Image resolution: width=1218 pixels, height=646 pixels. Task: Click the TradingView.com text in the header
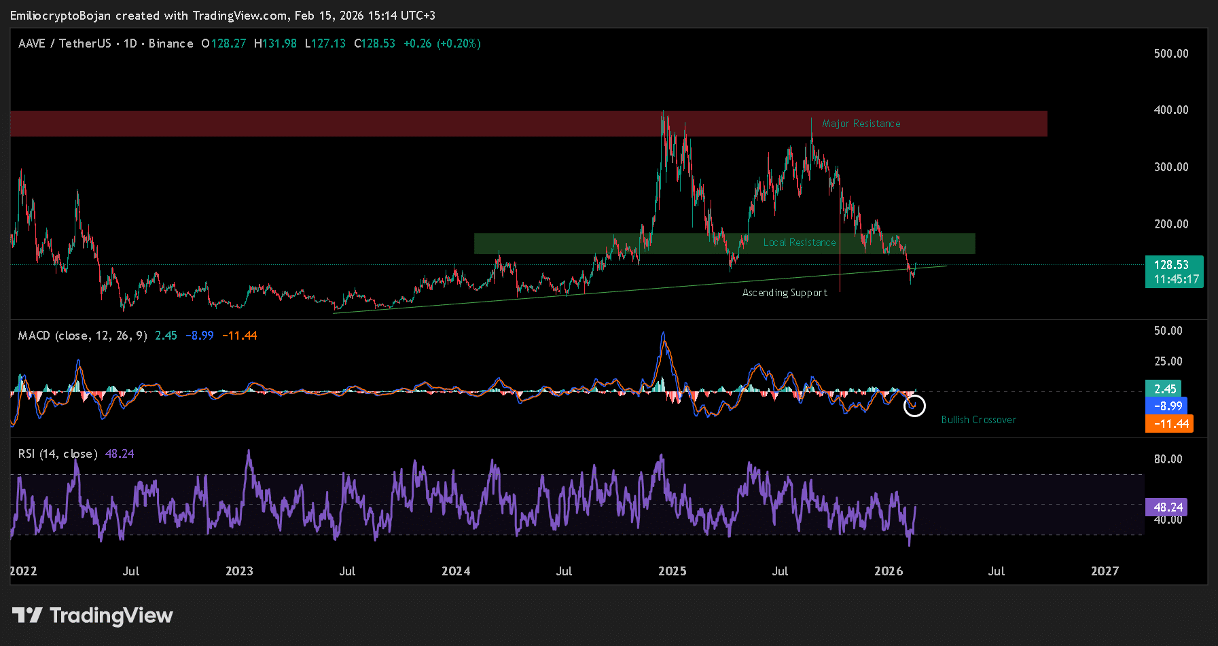coord(240,16)
